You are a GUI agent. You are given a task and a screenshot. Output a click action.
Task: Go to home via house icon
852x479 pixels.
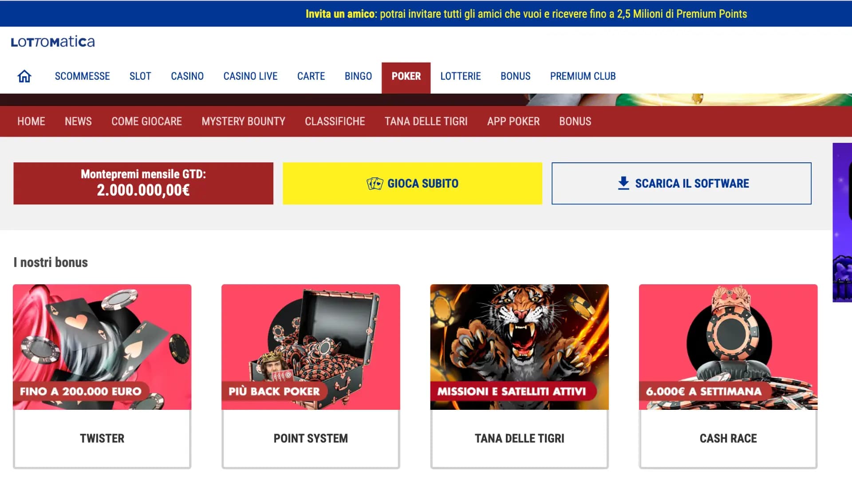point(24,76)
